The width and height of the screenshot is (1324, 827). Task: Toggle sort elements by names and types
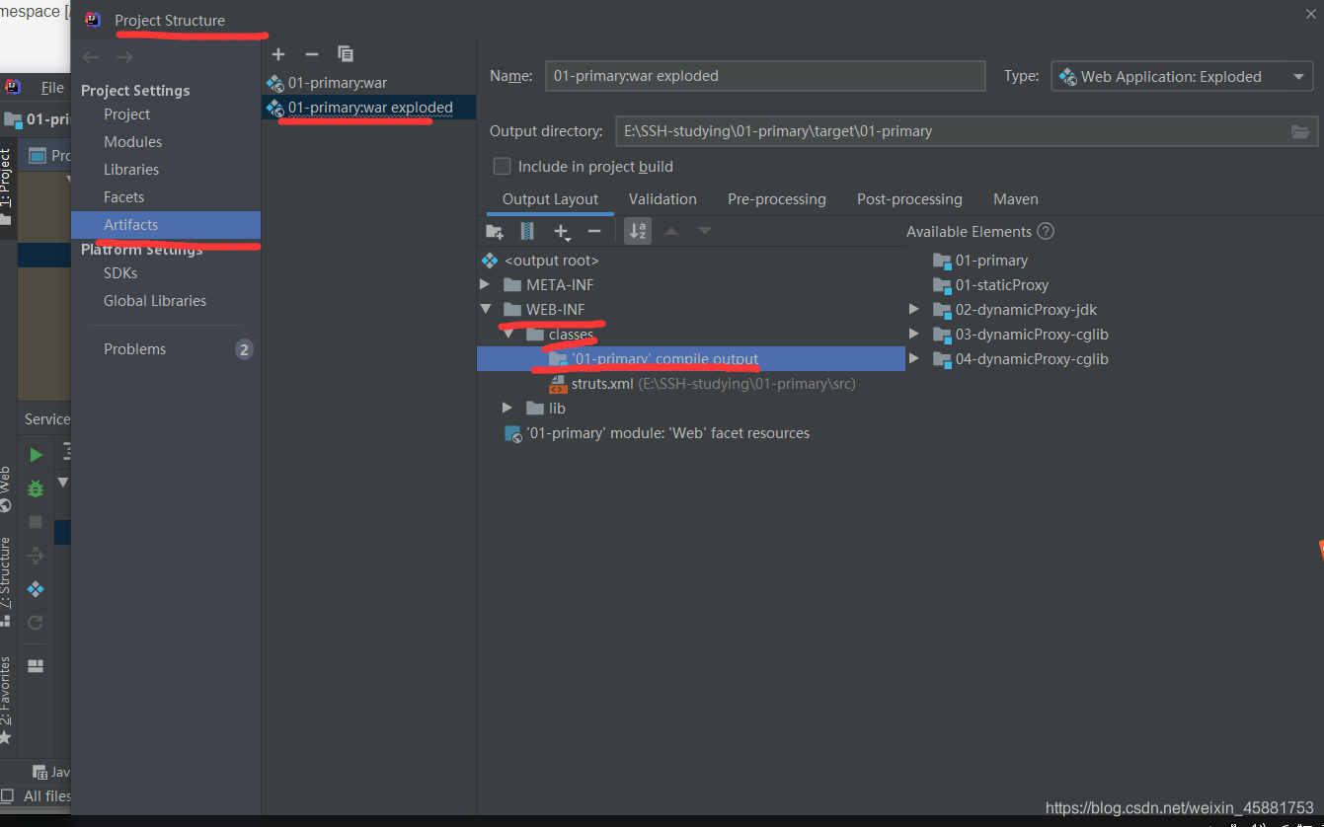638,231
